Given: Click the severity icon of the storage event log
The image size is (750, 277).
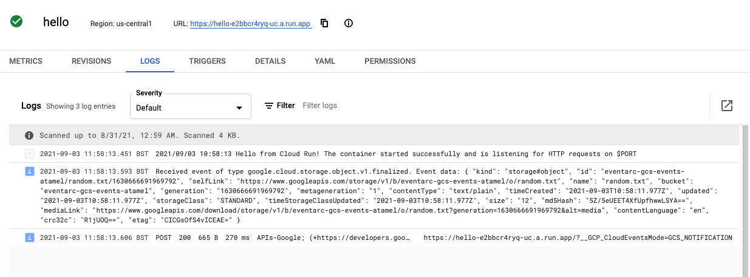Looking at the screenshot, I should pyautogui.click(x=29, y=172).
